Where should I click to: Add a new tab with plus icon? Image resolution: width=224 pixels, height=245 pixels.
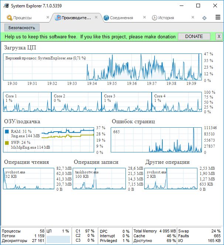pos(204,18)
